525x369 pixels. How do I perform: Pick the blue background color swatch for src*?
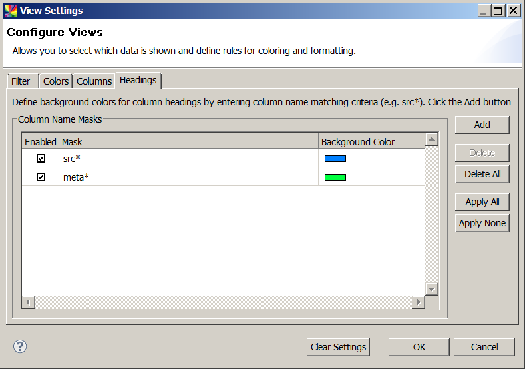click(x=335, y=159)
